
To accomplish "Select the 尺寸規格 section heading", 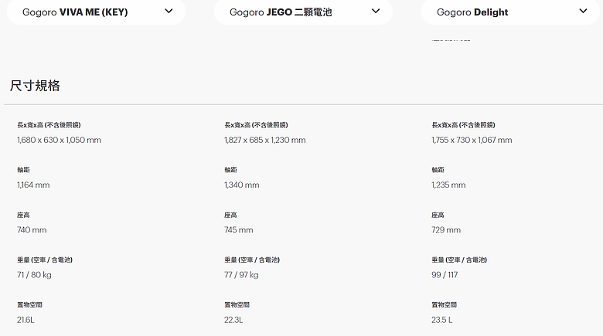I will click(35, 86).
